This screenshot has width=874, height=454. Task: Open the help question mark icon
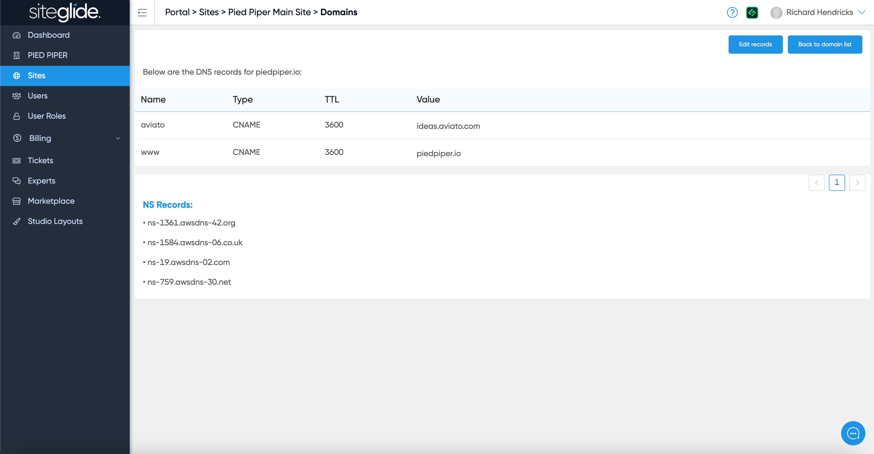click(x=732, y=13)
